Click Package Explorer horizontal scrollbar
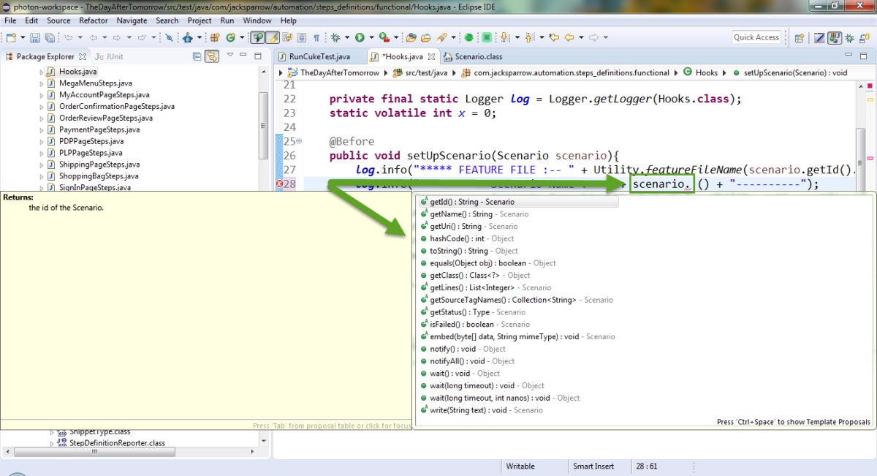The width and height of the screenshot is (877, 476). coord(93,452)
